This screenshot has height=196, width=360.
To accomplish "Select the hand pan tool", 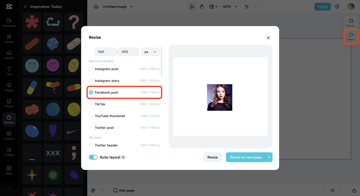I will [x=202, y=6].
